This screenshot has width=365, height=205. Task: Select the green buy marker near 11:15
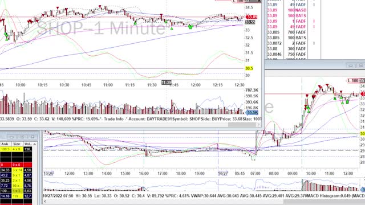pos(135,23)
